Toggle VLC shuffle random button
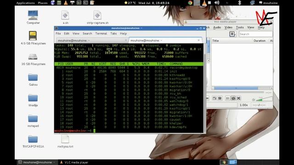The image size is (294, 165). (x=238, y=98)
